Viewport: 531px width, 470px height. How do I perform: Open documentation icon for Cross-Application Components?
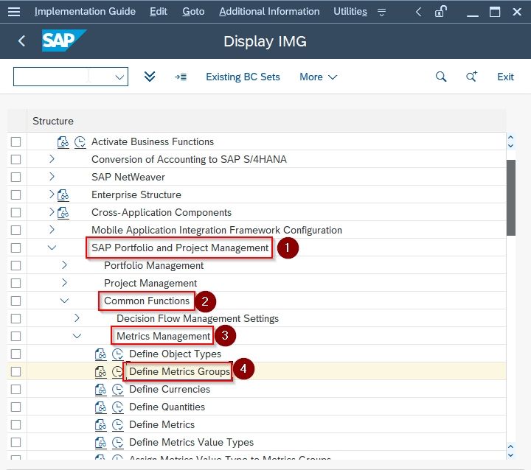(x=63, y=212)
